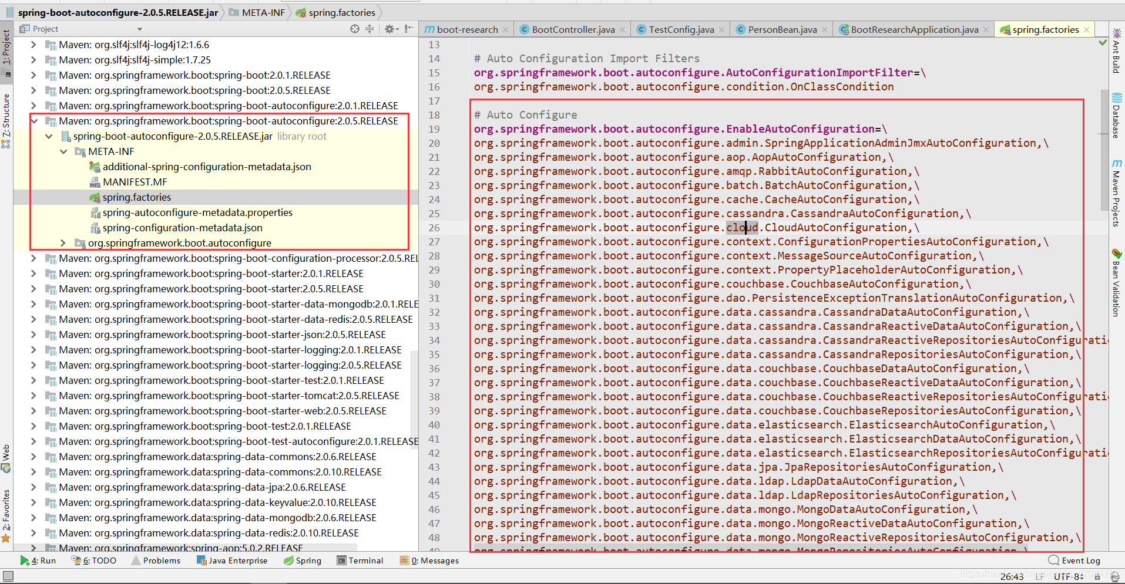This screenshot has width=1125, height=584.
Task: Select spring-configuration-metadata.json file
Action: 183,228
